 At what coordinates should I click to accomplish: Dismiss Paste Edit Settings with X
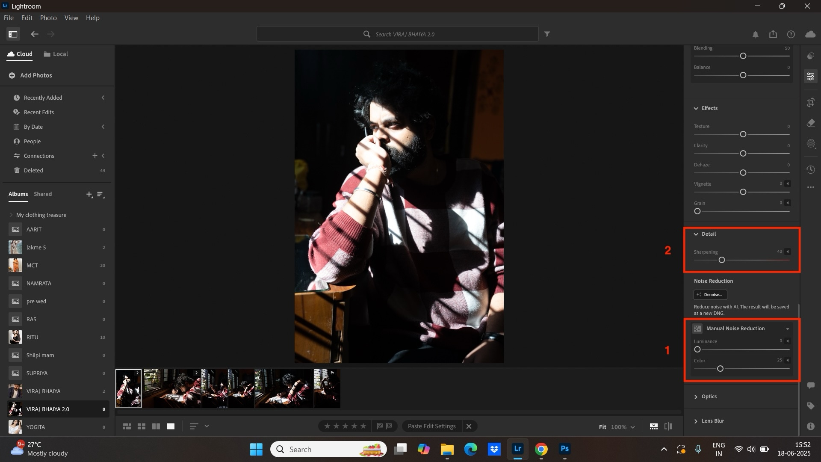[x=469, y=426]
